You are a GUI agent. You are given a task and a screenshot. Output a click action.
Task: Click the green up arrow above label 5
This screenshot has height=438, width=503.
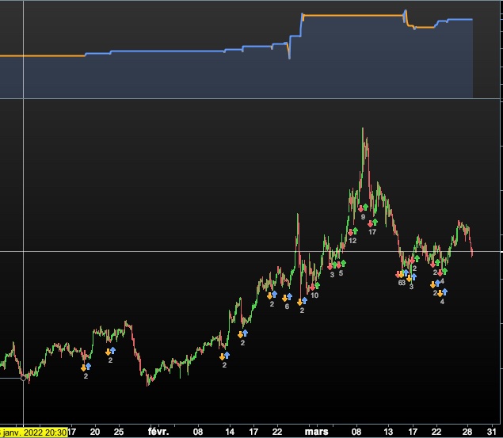pyautogui.click(x=343, y=263)
